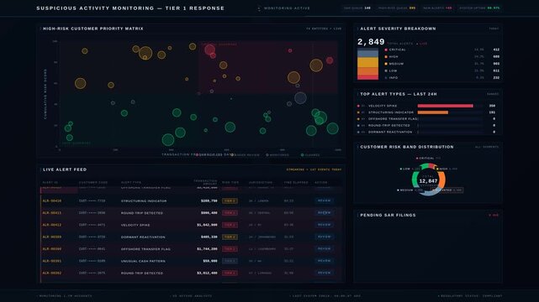539x302 pixels.
Task: Select Offshore Transfer Flag in Top Alert Types
Action: point(393,119)
